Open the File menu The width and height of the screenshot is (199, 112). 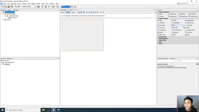(x=2, y=4)
